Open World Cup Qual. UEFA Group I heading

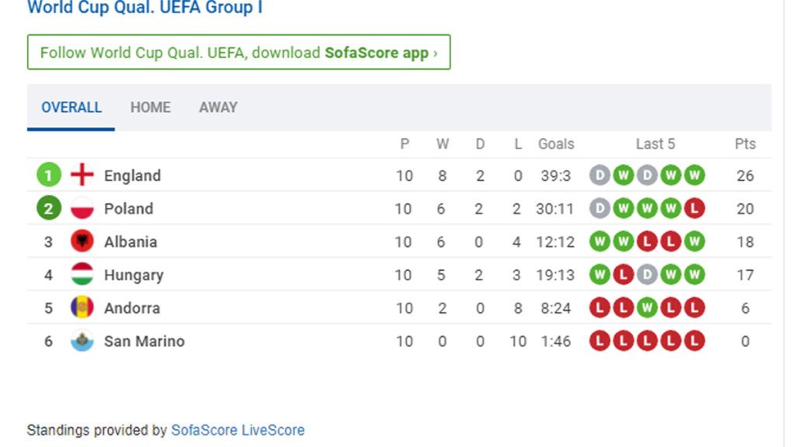[x=144, y=8]
